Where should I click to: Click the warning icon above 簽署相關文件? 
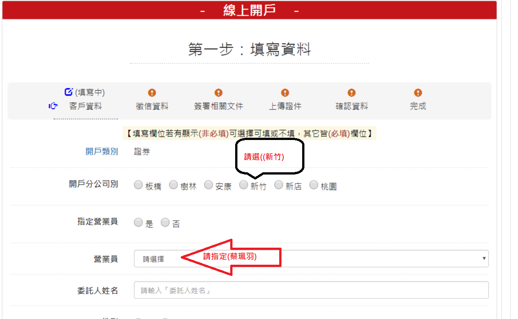[x=219, y=93]
